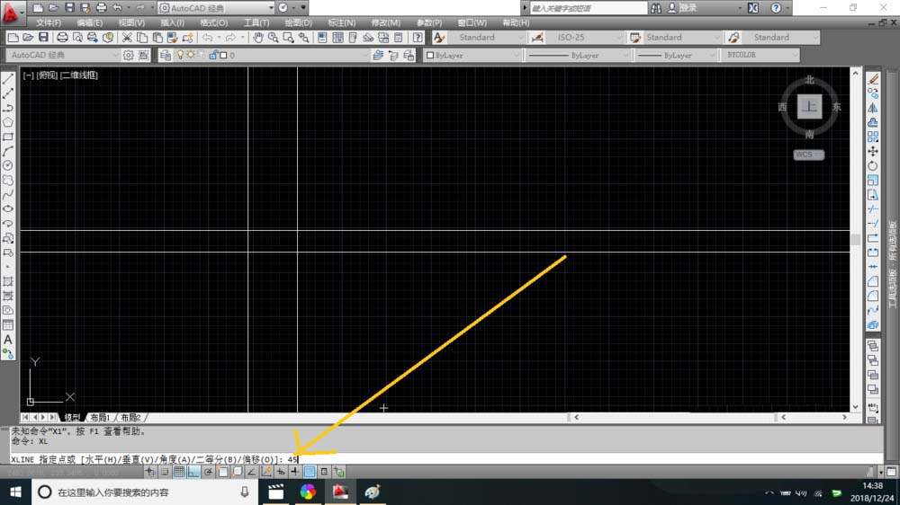The image size is (900, 505).
Task: Switch to the 布局2 layout tab
Action: pos(130,417)
